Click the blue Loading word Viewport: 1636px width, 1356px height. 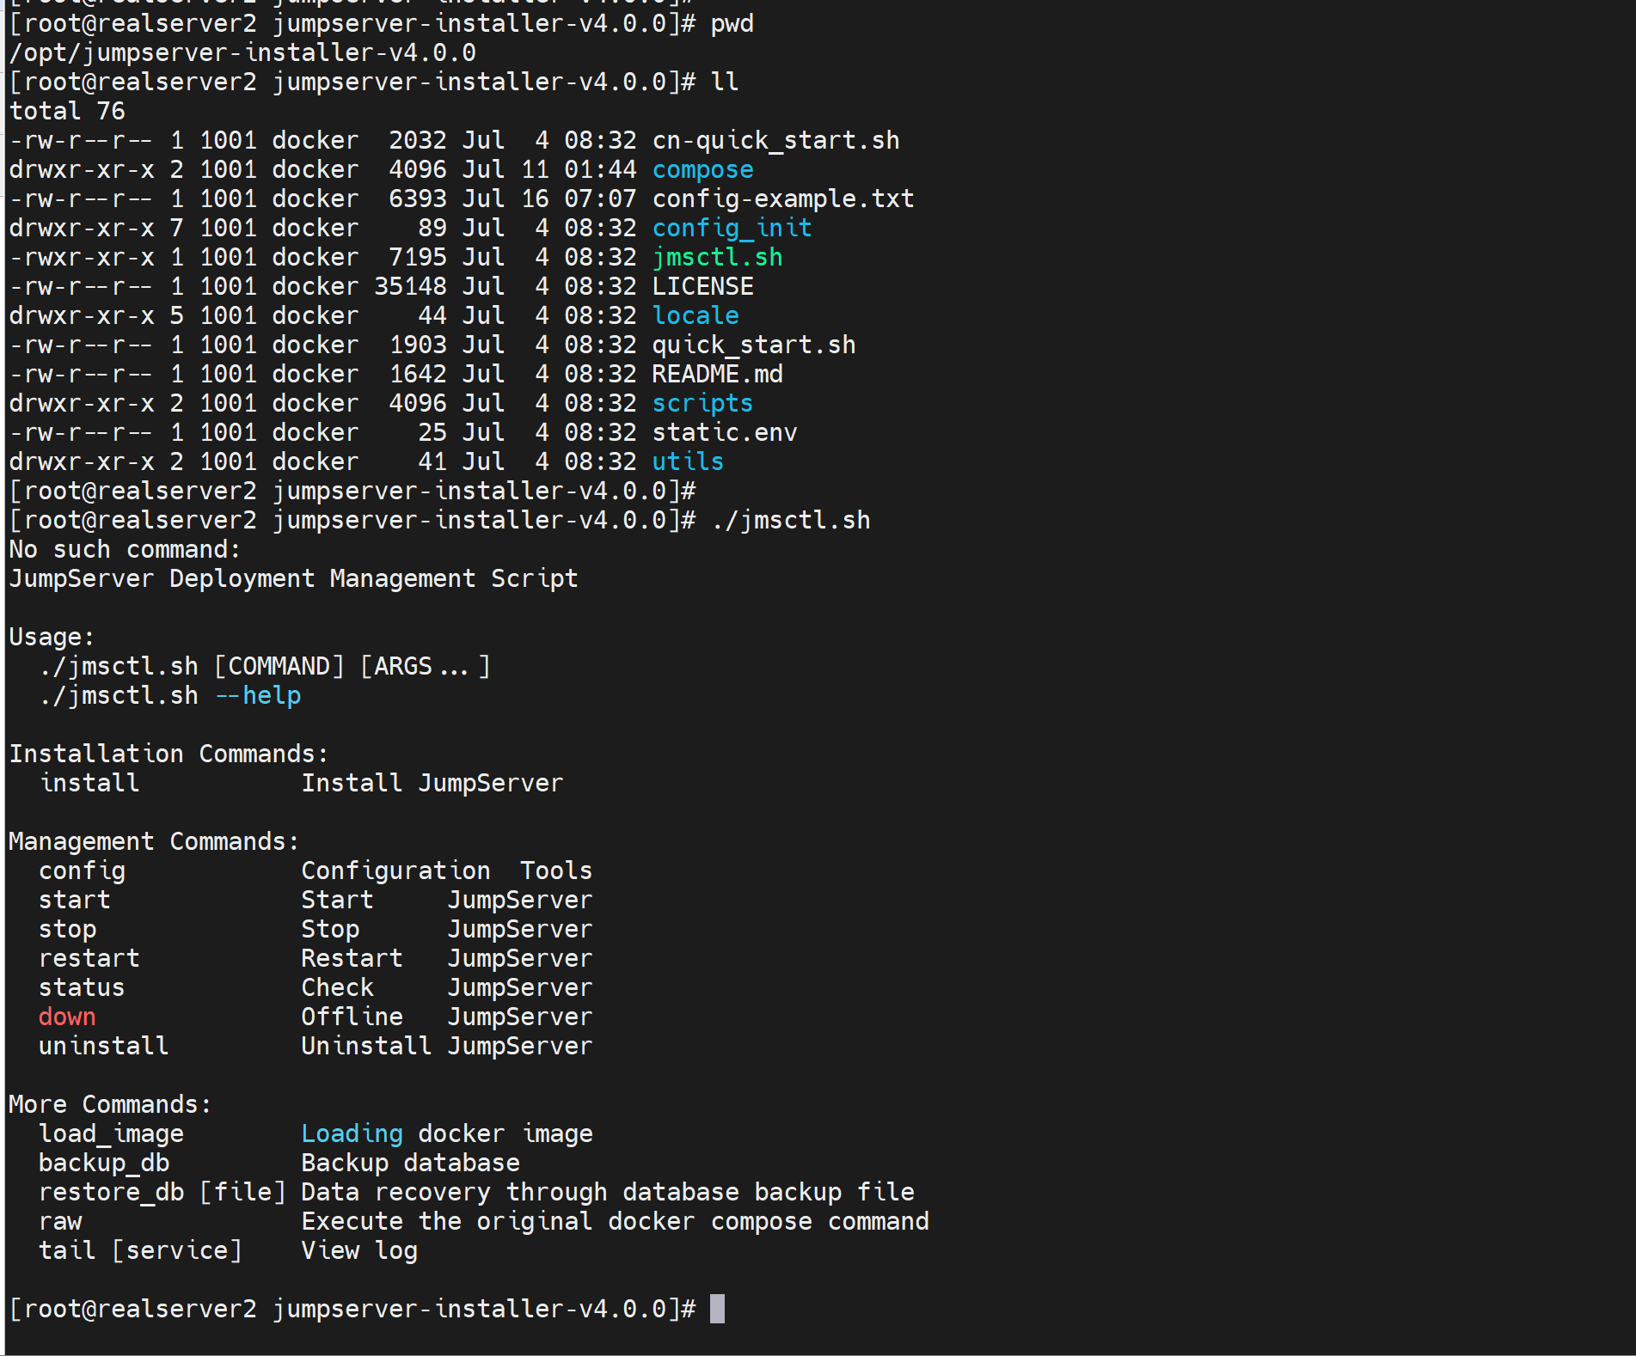pyautogui.click(x=352, y=1134)
